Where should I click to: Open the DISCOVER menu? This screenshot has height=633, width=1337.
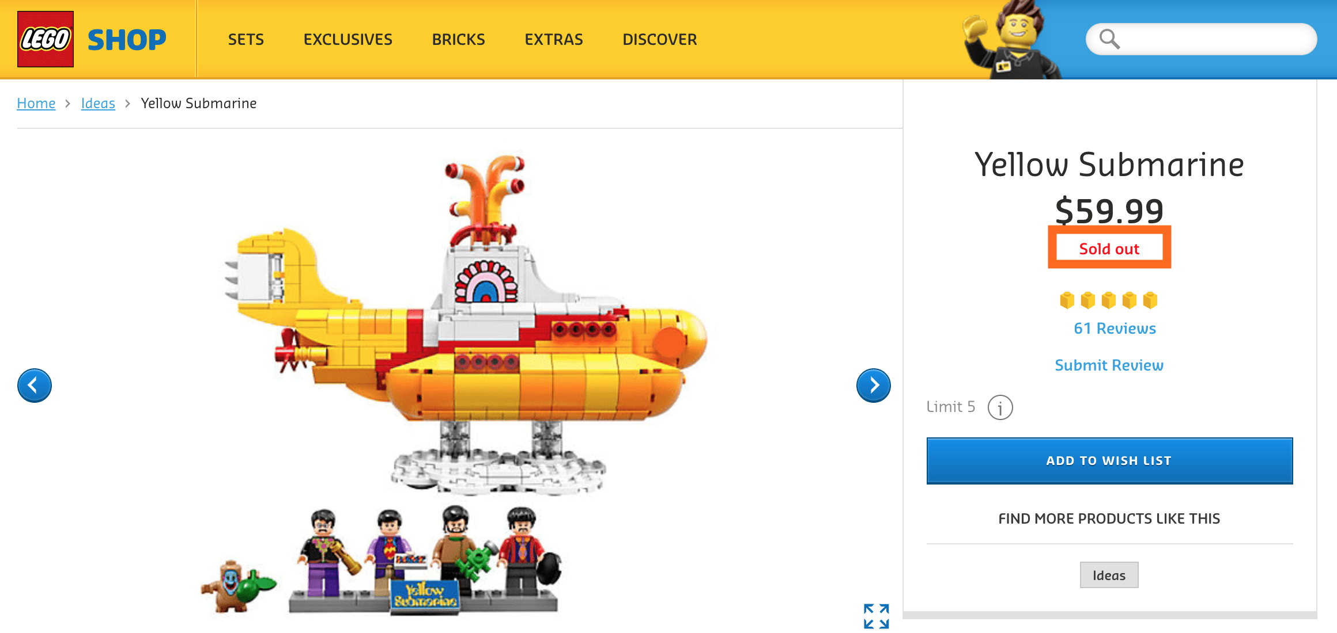point(660,39)
